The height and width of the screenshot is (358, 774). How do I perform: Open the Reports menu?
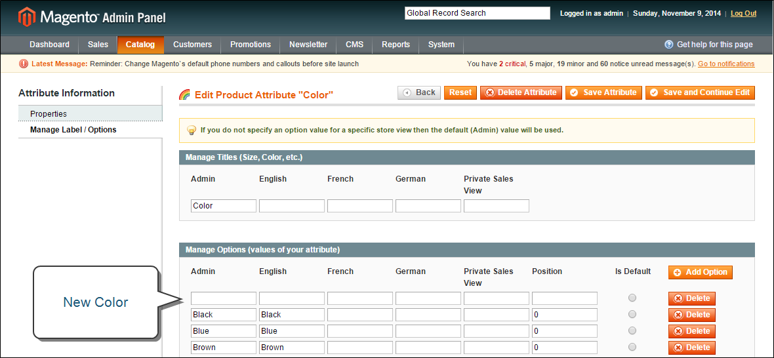(x=396, y=45)
